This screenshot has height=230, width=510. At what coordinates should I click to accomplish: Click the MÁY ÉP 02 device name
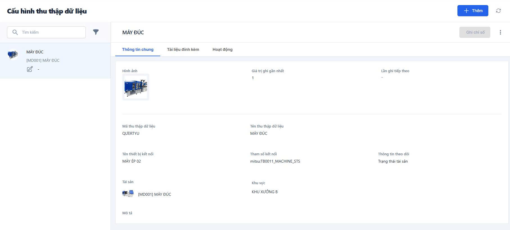click(x=132, y=161)
